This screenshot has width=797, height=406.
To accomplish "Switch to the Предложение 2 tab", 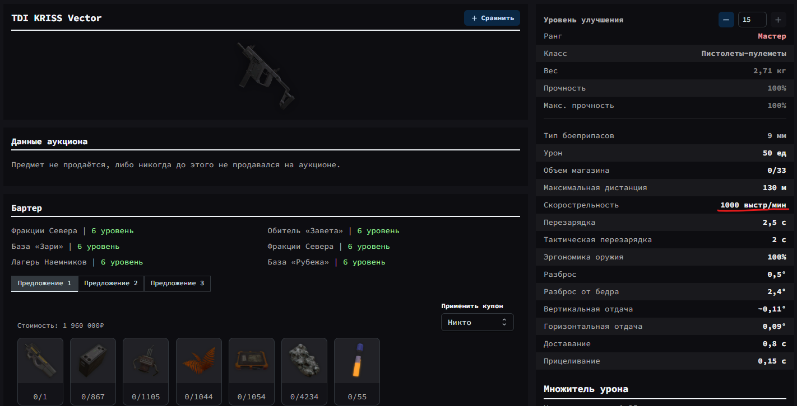I will [x=111, y=284].
